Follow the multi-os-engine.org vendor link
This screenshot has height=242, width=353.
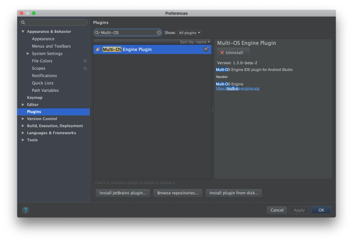coord(237,88)
